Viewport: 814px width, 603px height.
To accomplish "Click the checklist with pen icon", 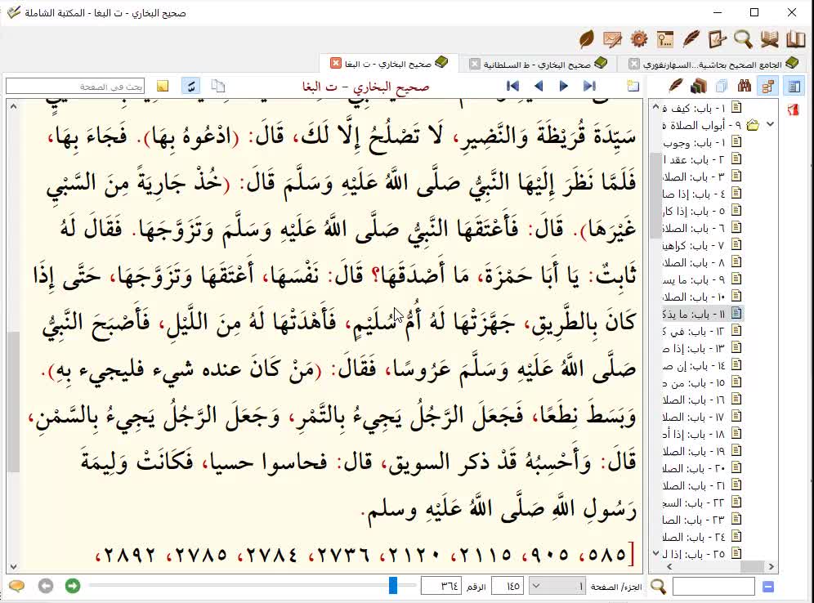I will pos(718,39).
